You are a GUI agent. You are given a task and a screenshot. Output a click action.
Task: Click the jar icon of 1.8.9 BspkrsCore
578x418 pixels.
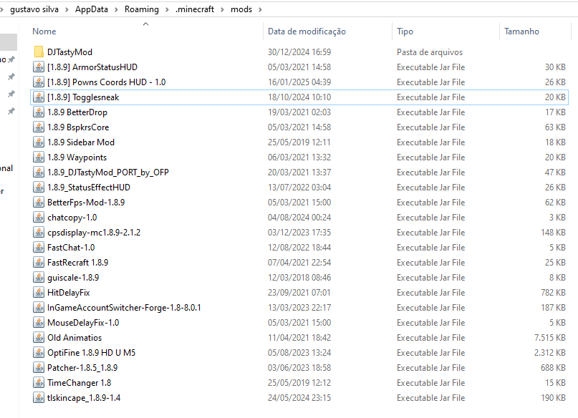pos(39,127)
